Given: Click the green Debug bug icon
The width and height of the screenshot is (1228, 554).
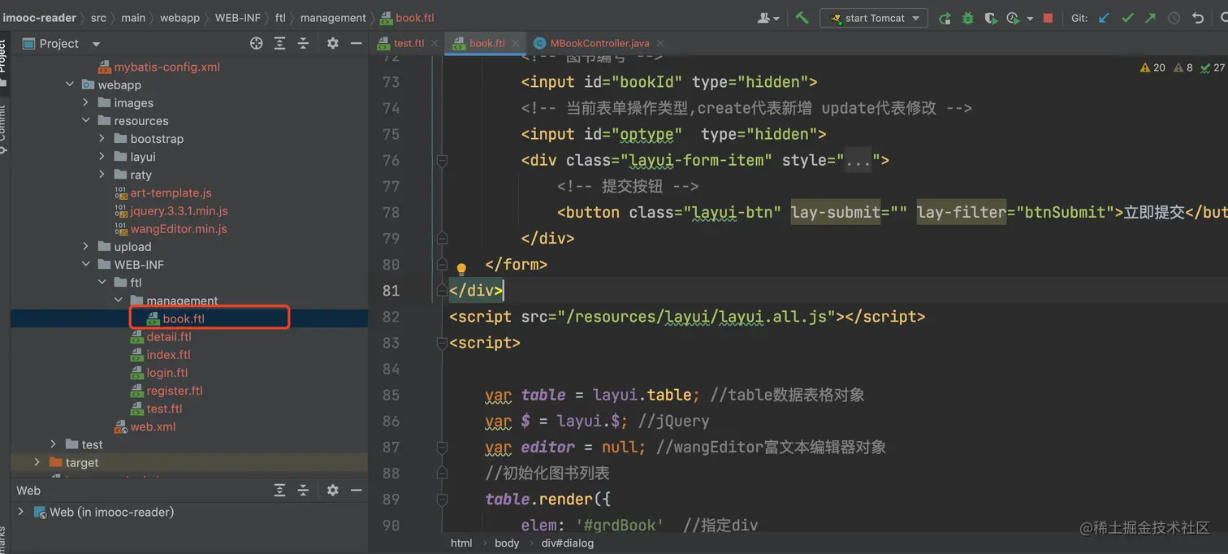Looking at the screenshot, I should pyautogui.click(x=967, y=18).
